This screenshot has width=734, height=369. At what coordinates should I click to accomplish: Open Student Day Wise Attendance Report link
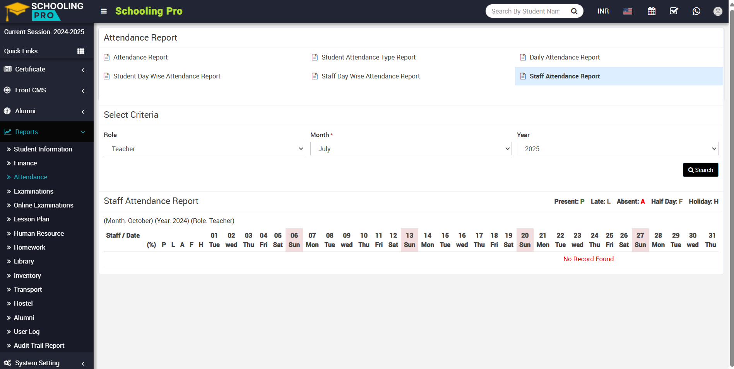(167, 76)
